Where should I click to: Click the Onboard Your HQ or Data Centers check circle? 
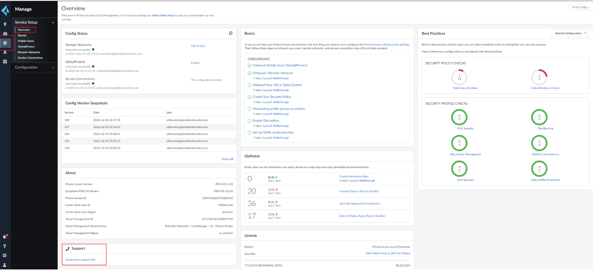(249, 85)
